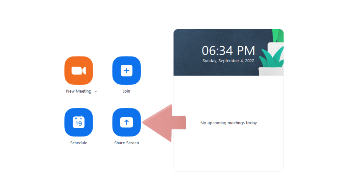Image resolution: width=349 pixels, height=177 pixels.
Task: Select the Join label text
Action: click(x=126, y=91)
